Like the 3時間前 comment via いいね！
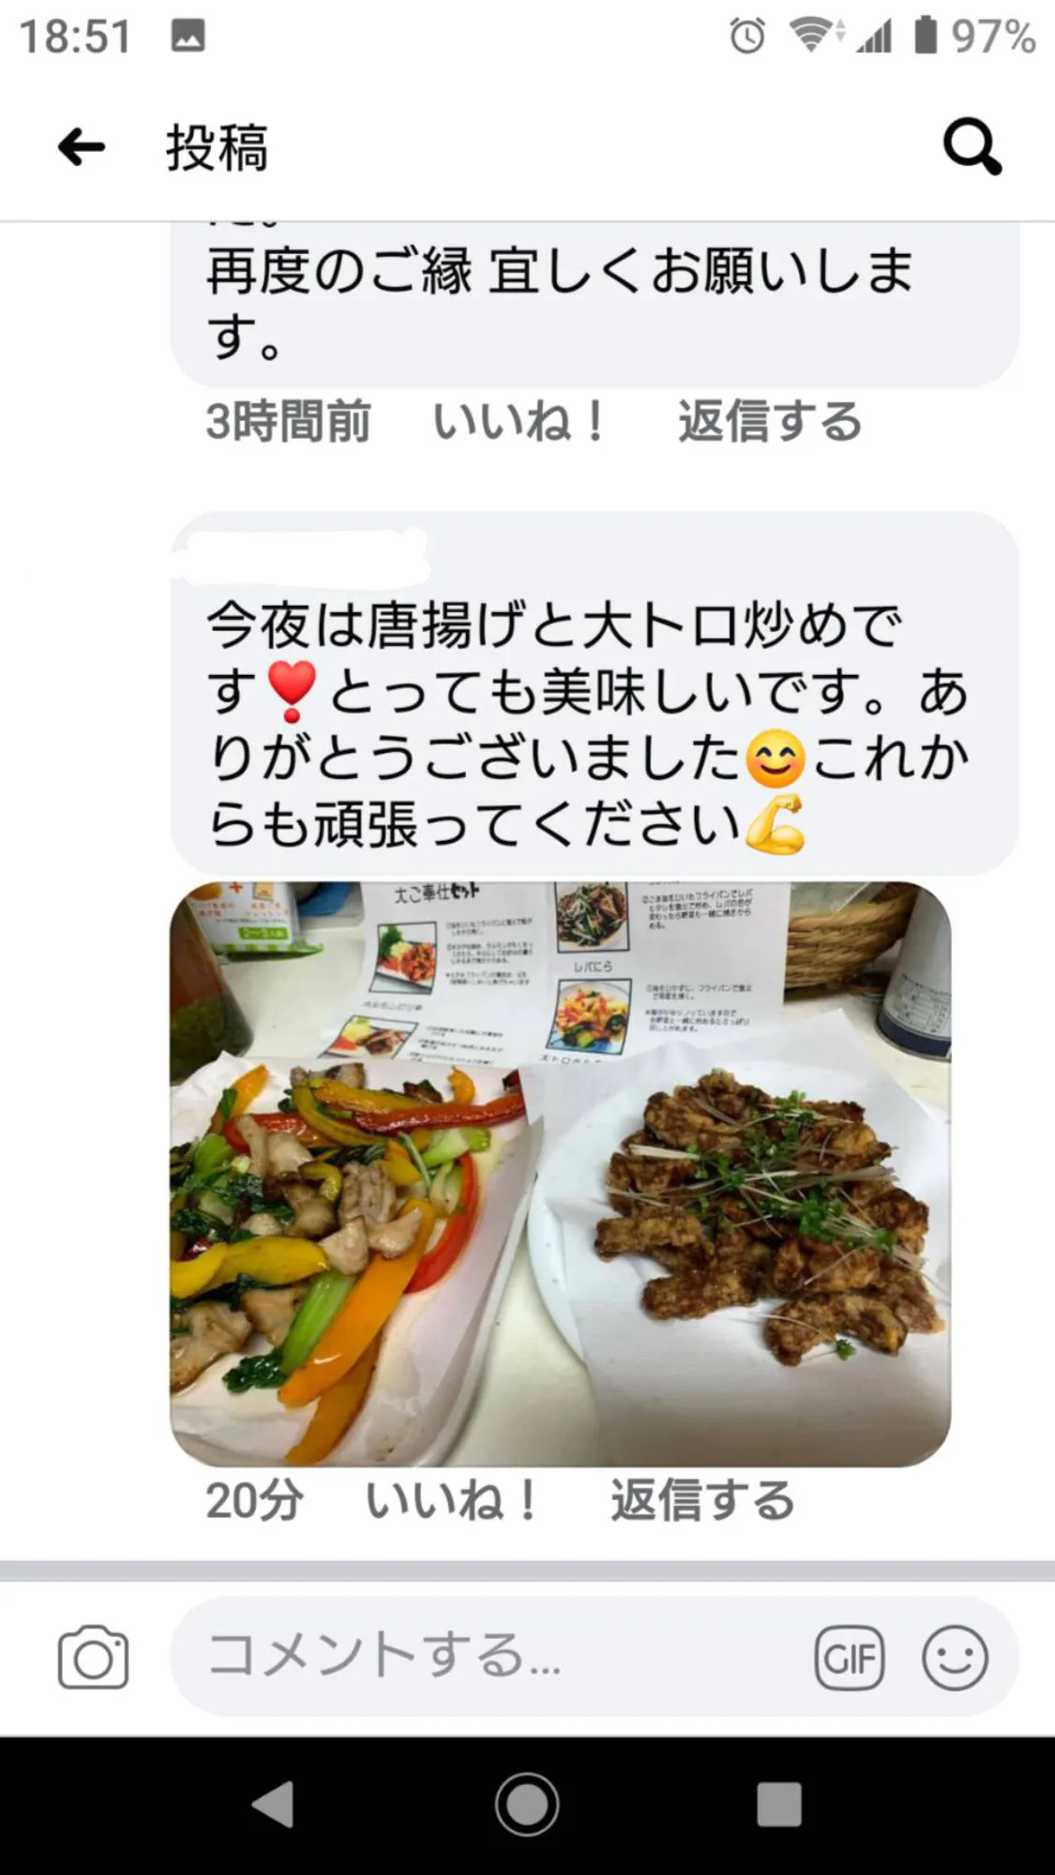Viewport: 1055px width, 1875px height. coord(519,421)
